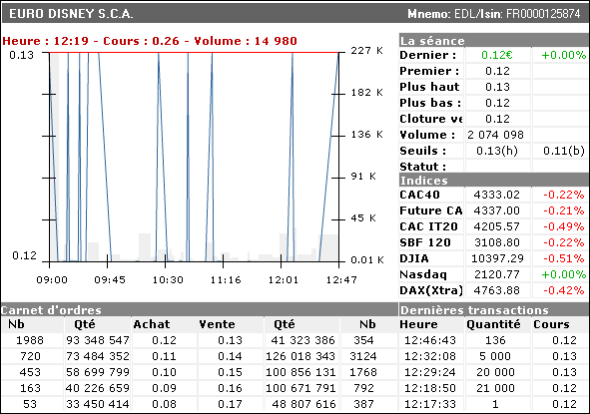Click the Quantité column header
Screen dimensions: 590x414
(493, 324)
